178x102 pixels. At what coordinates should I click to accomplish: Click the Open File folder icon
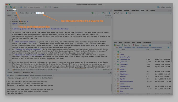[x=14, y=7]
